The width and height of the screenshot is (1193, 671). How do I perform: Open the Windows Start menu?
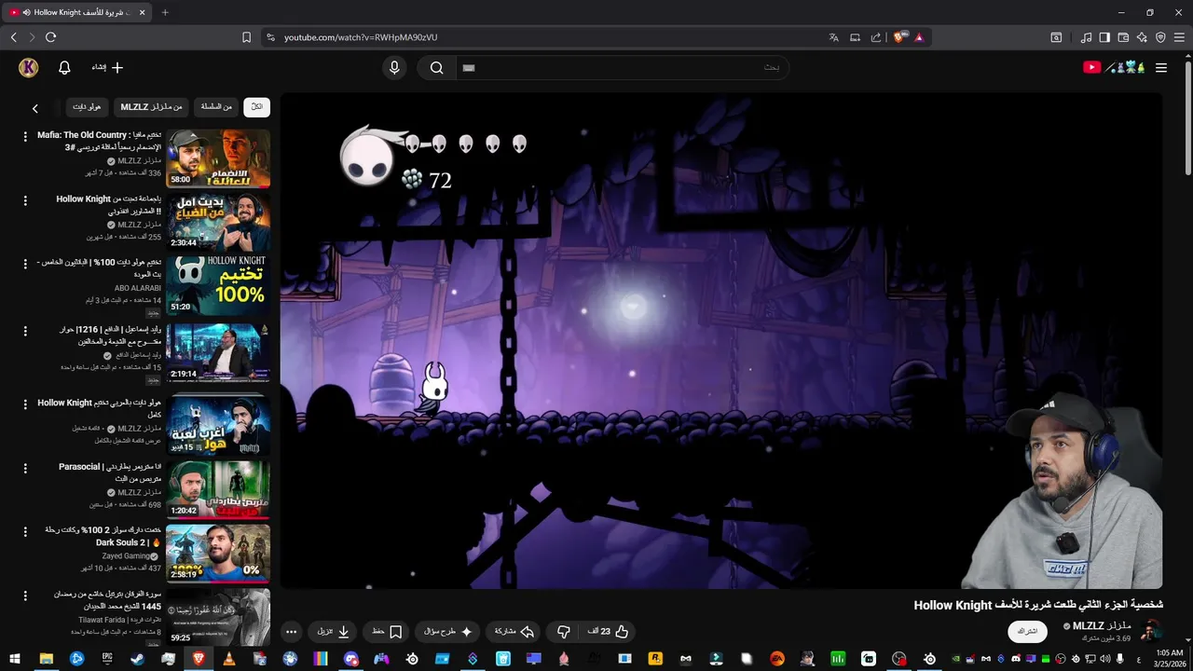coord(15,658)
